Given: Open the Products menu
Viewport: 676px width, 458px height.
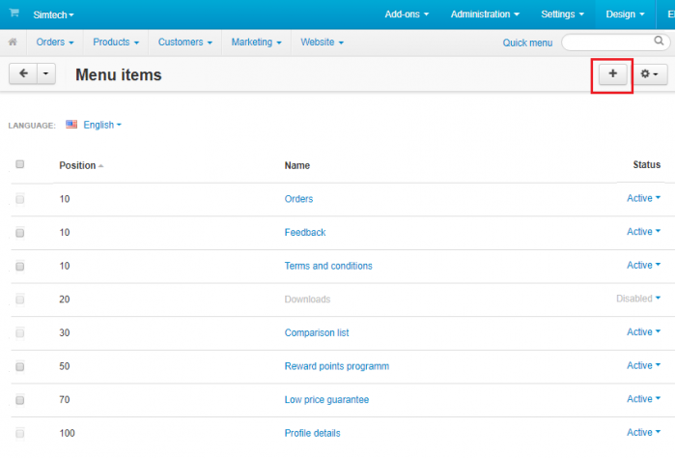Looking at the screenshot, I should click(116, 43).
